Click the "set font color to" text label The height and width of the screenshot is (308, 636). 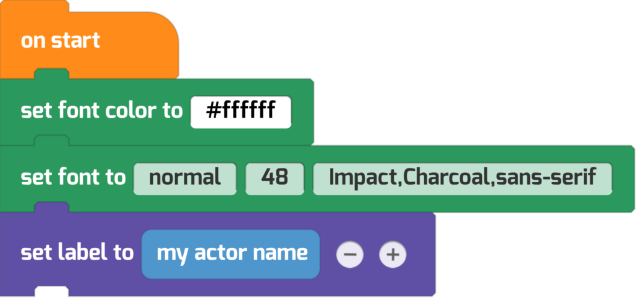pyautogui.click(x=101, y=111)
